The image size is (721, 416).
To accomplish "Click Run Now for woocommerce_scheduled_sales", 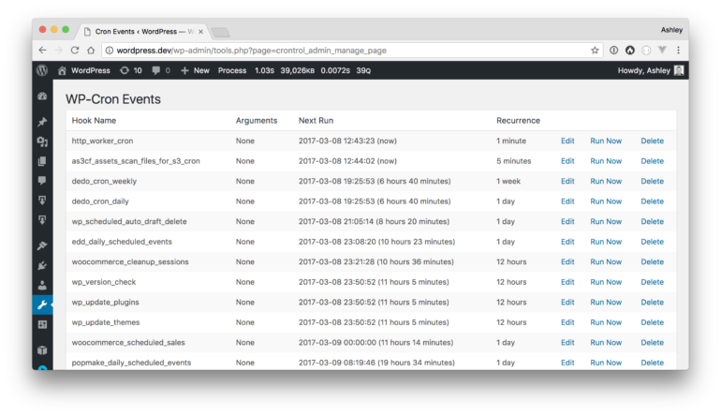I will point(605,343).
